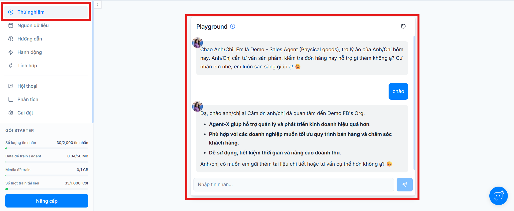Collapse the sidebar with the chevron arrow
This screenshot has height=211, width=514.
(98, 5)
